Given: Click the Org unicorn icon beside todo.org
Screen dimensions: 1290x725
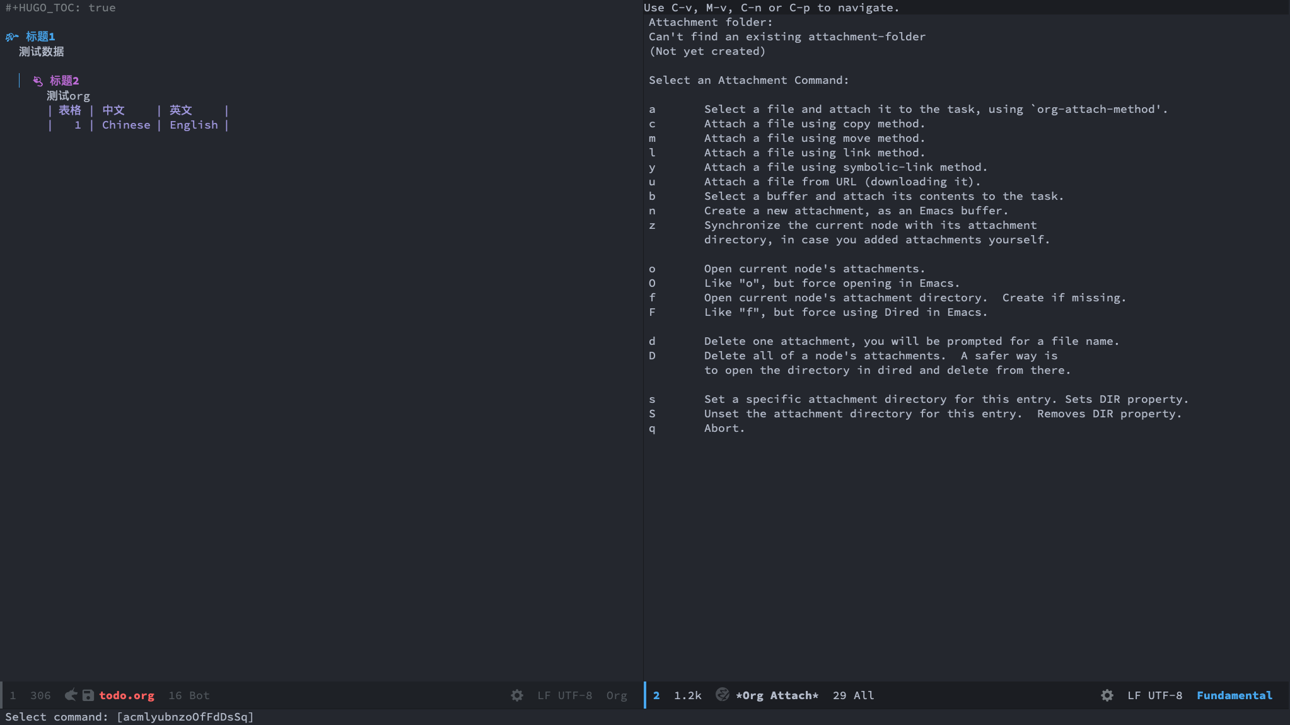Looking at the screenshot, I should [71, 695].
